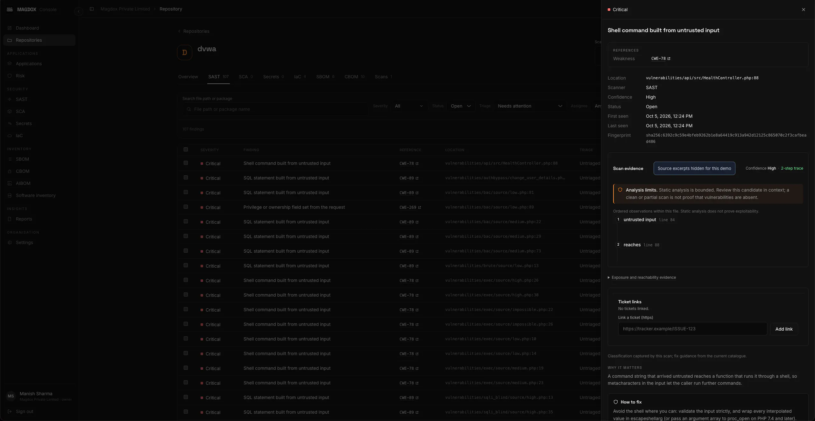Open the Dashboard sidebar icon
This screenshot has width=815, height=421.
tap(10, 28)
